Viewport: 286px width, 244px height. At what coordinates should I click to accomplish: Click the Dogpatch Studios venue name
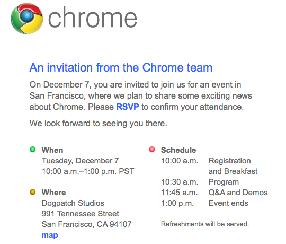73,203
